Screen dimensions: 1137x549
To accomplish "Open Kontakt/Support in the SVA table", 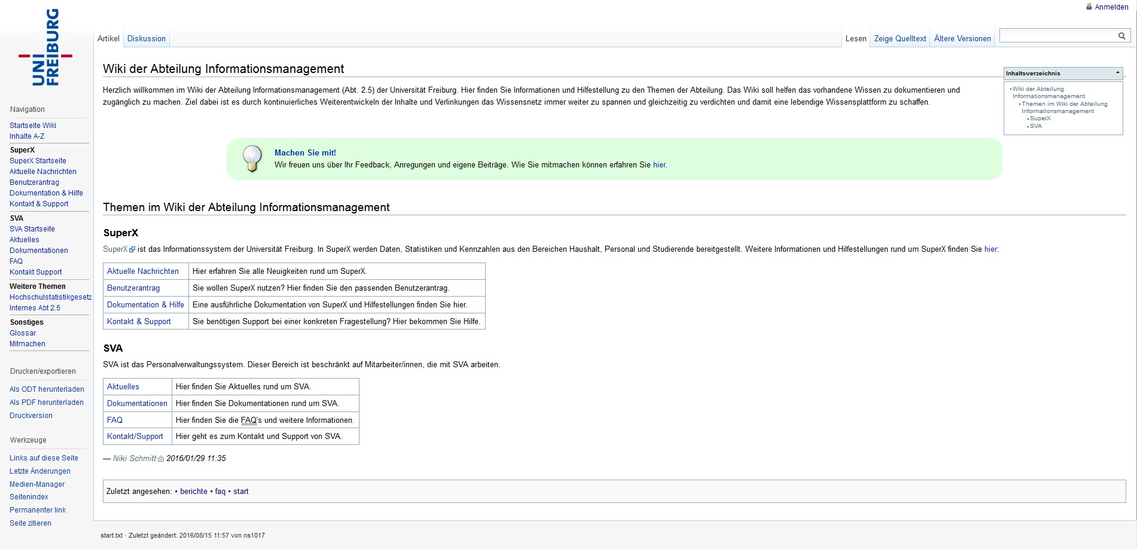I will 135,437.
